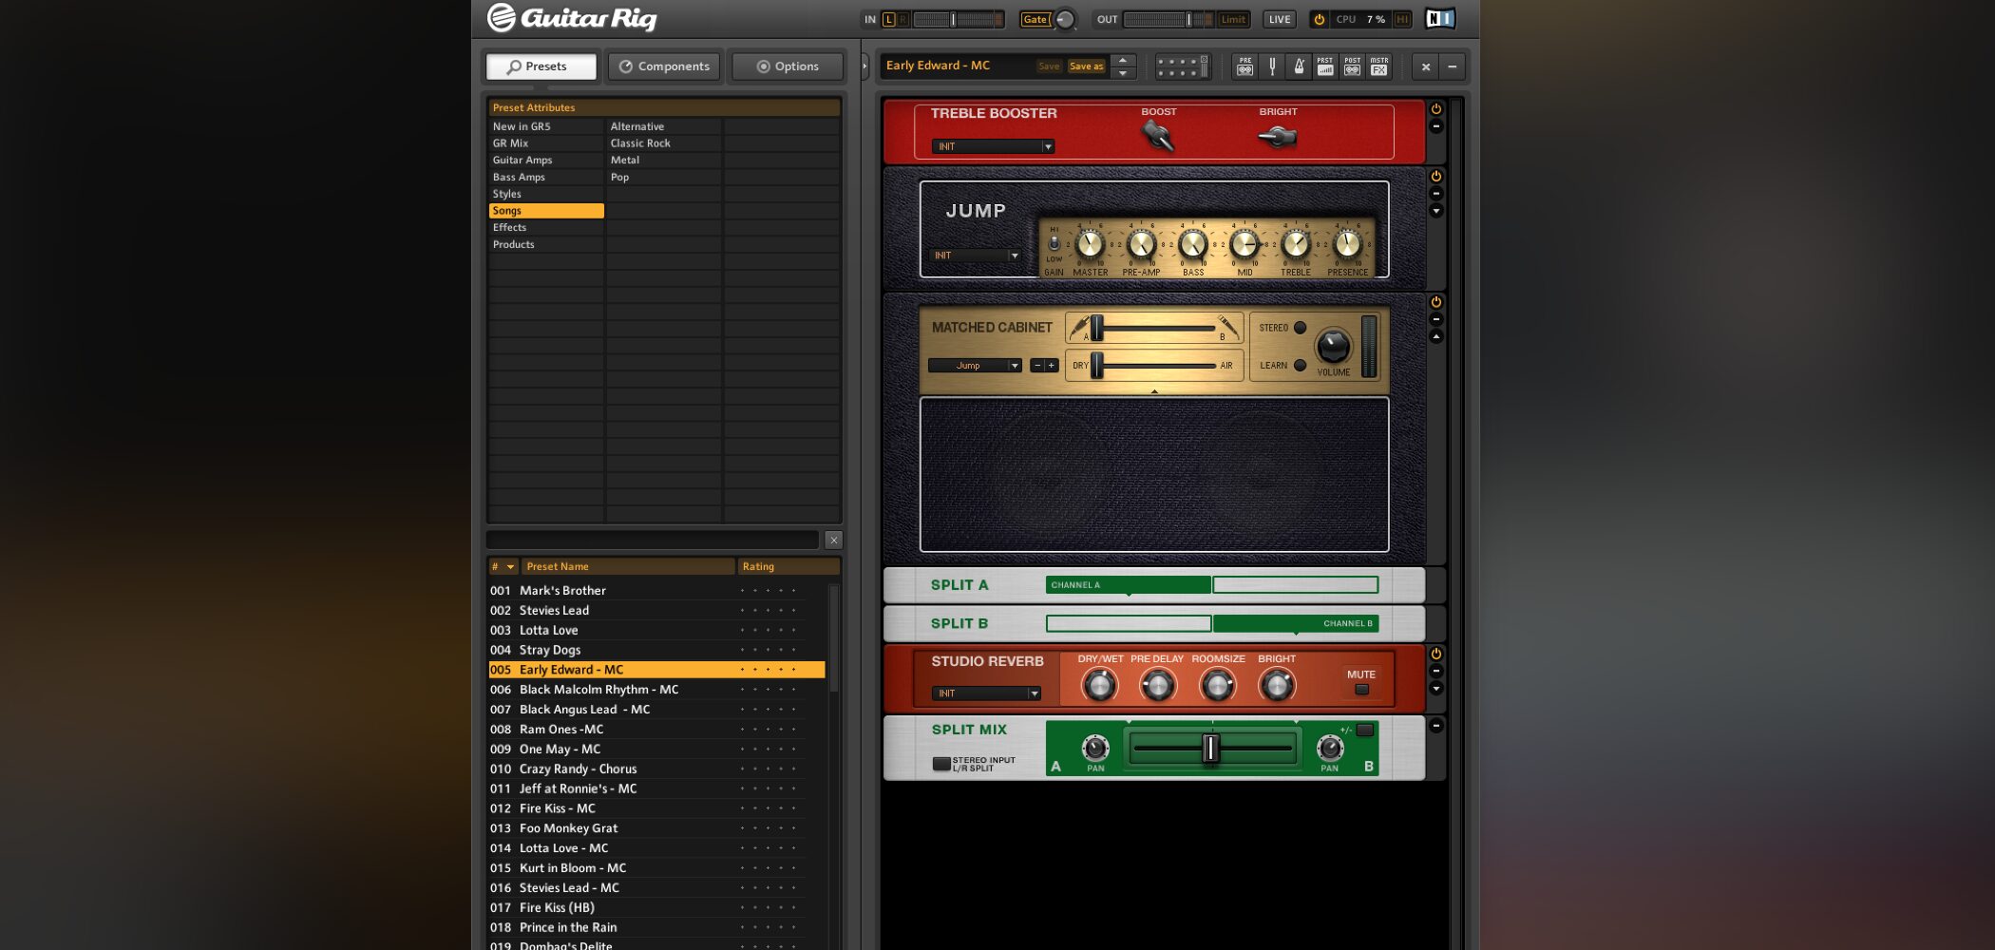
Task: Minimize the Split Mix module
Action: coord(1436,726)
